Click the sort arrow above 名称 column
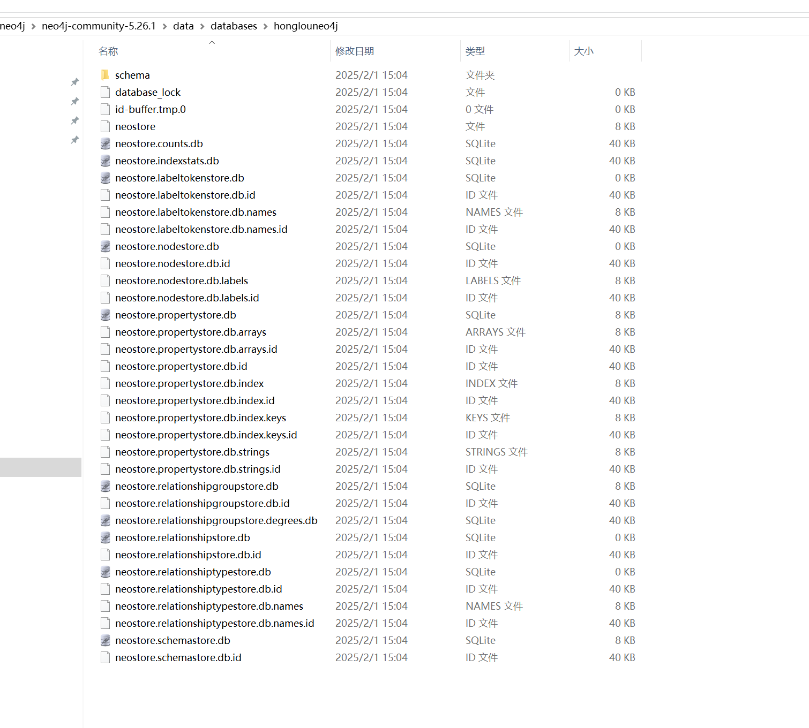The height and width of the screenshot is (728, 809). pos(212,42)
